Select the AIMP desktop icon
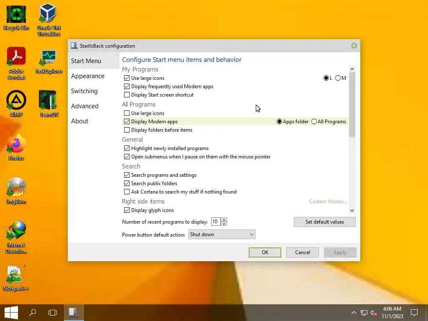The height and width of the screenshot is (321, 428). point(16,104)
